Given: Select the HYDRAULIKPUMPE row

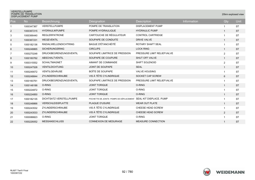Looking at the screenshot, I should pos(127,31).
